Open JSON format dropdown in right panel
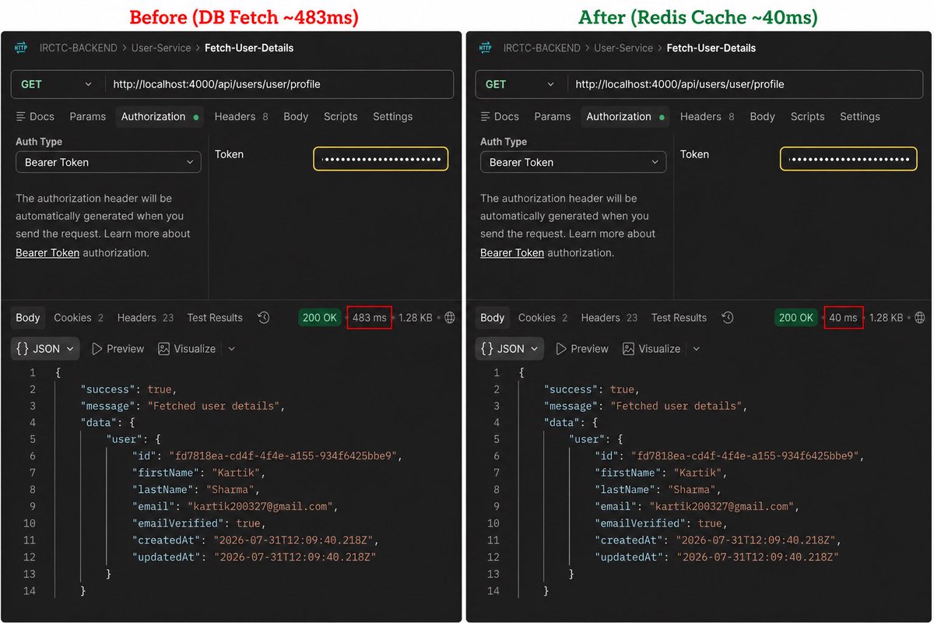Image resolution: width=934 pixels, height=623 pixels. pos(510,349)
